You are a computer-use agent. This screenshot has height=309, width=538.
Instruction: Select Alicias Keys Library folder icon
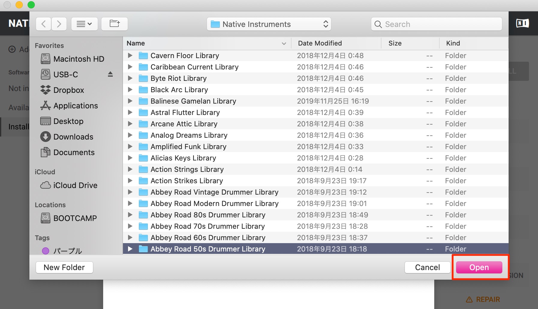pos(143,158)
